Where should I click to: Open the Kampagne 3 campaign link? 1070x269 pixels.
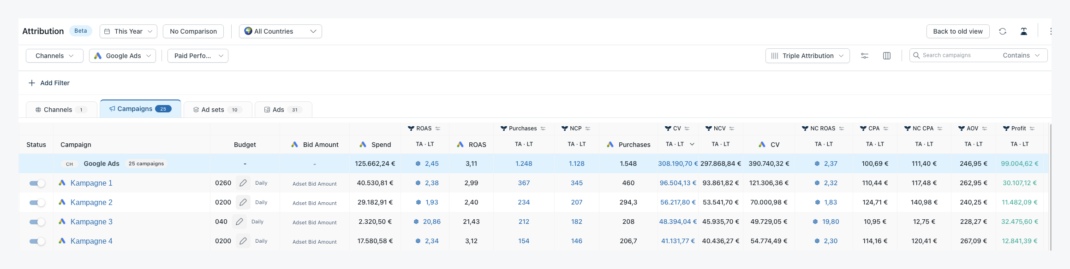click(91, 222)
